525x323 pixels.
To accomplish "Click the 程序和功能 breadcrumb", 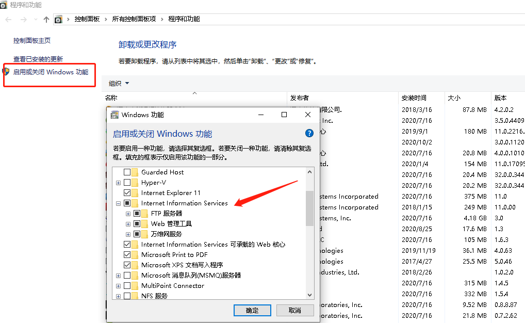I will (x=184, y=19).
